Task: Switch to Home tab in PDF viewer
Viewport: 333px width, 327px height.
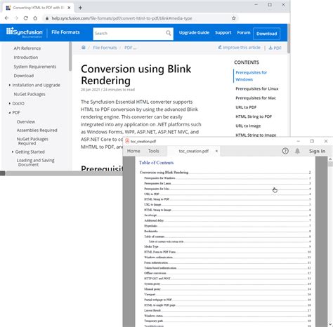Action: coord(133,151)
